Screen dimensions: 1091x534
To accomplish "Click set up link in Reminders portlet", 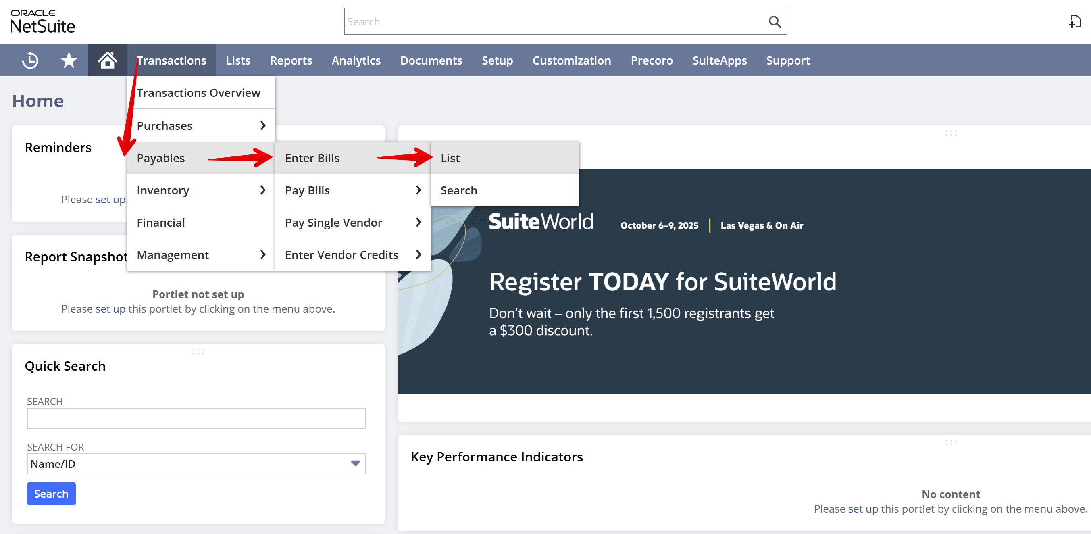I will pyautogui.click(x=110, y=200).
